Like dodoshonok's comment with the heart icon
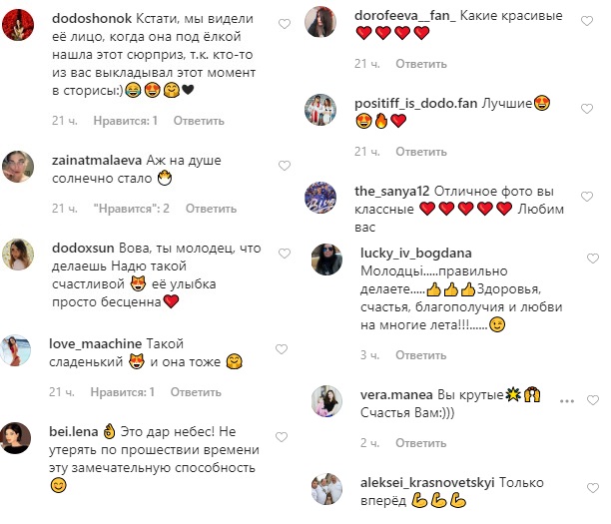Image resolution: width=611 pixels, height=524 pixels. tap(285, 24)
